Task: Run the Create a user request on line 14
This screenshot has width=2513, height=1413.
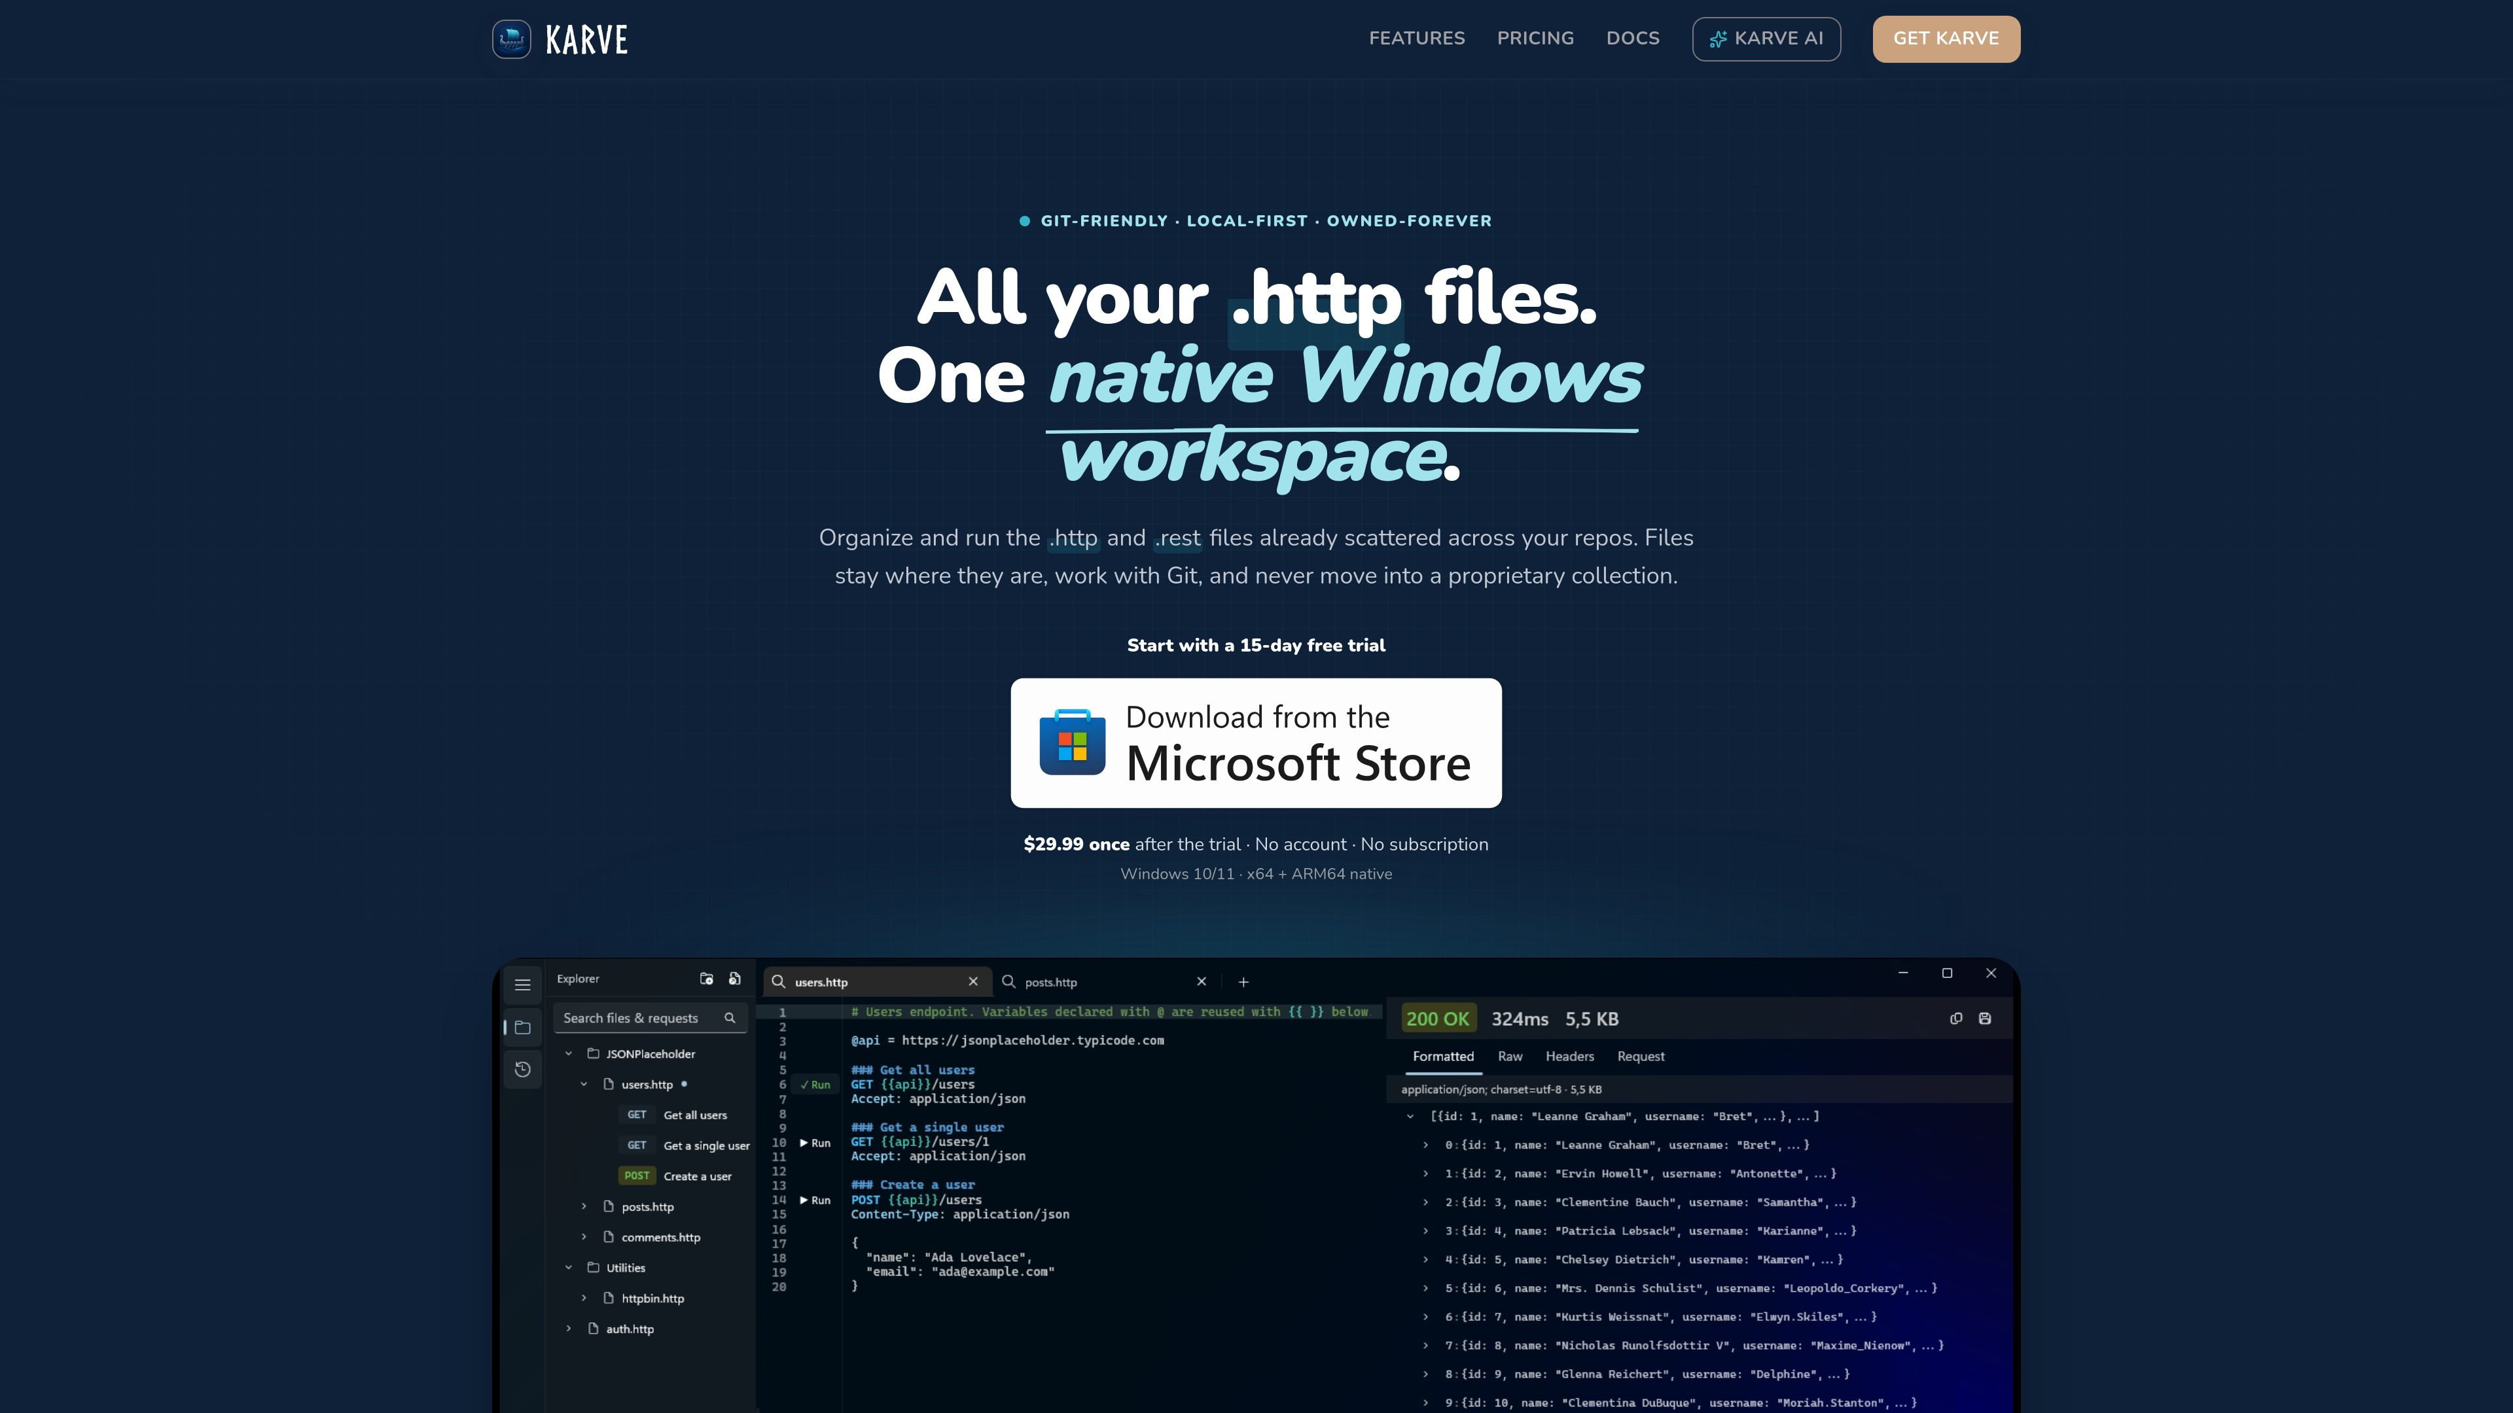Action: click(815, 1200)
